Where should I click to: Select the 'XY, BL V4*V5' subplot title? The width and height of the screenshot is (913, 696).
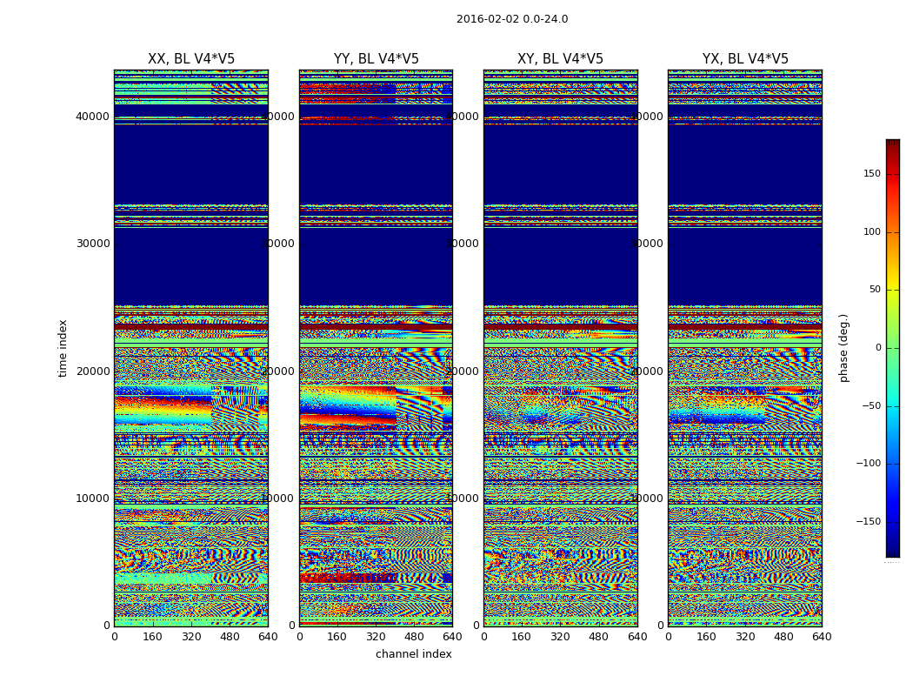pos(560,59)
